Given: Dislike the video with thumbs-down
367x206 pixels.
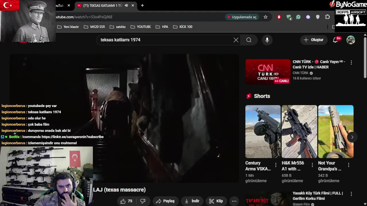Looking at the screenshot, I should point(143,201).
